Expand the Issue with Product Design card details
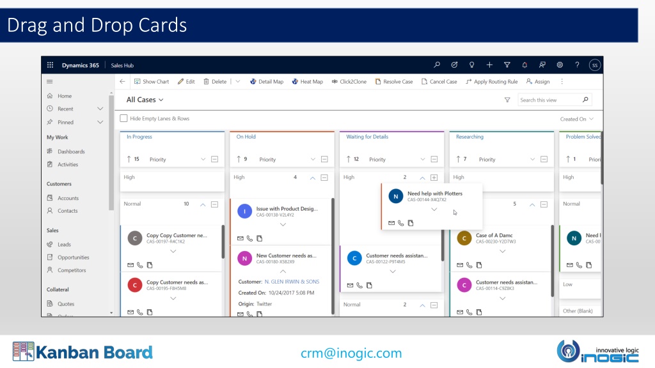 tap(283, 225)
